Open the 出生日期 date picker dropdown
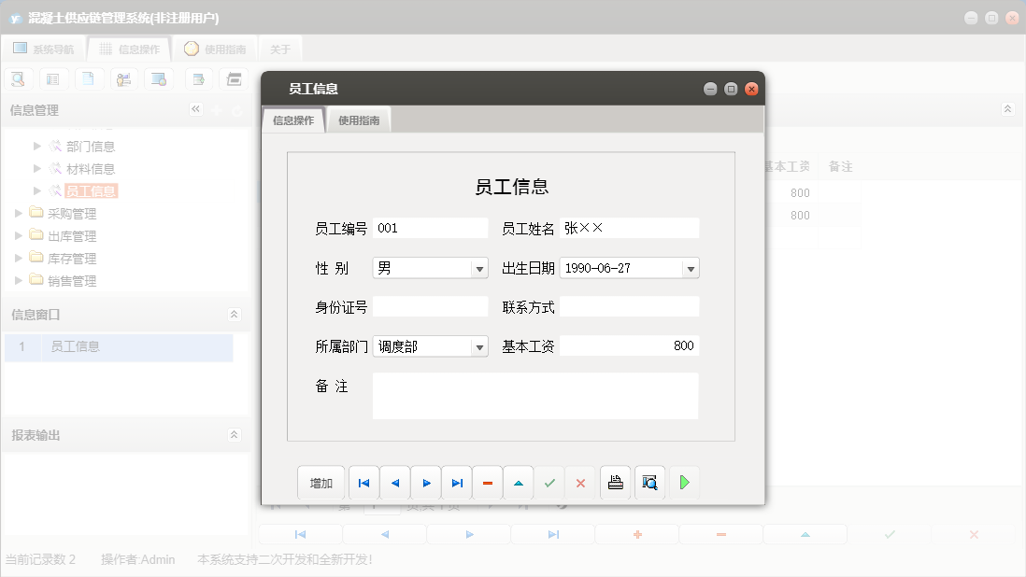Viewport: 1026px width, 577px height. (x=691, y=267)
